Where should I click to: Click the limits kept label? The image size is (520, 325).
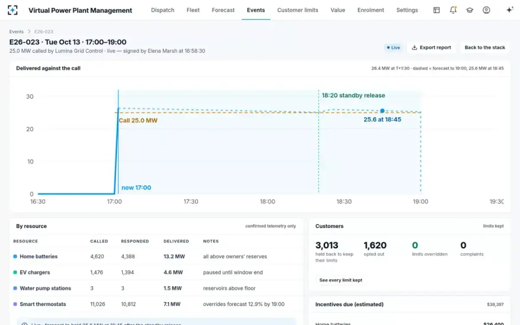click(494, 226)
